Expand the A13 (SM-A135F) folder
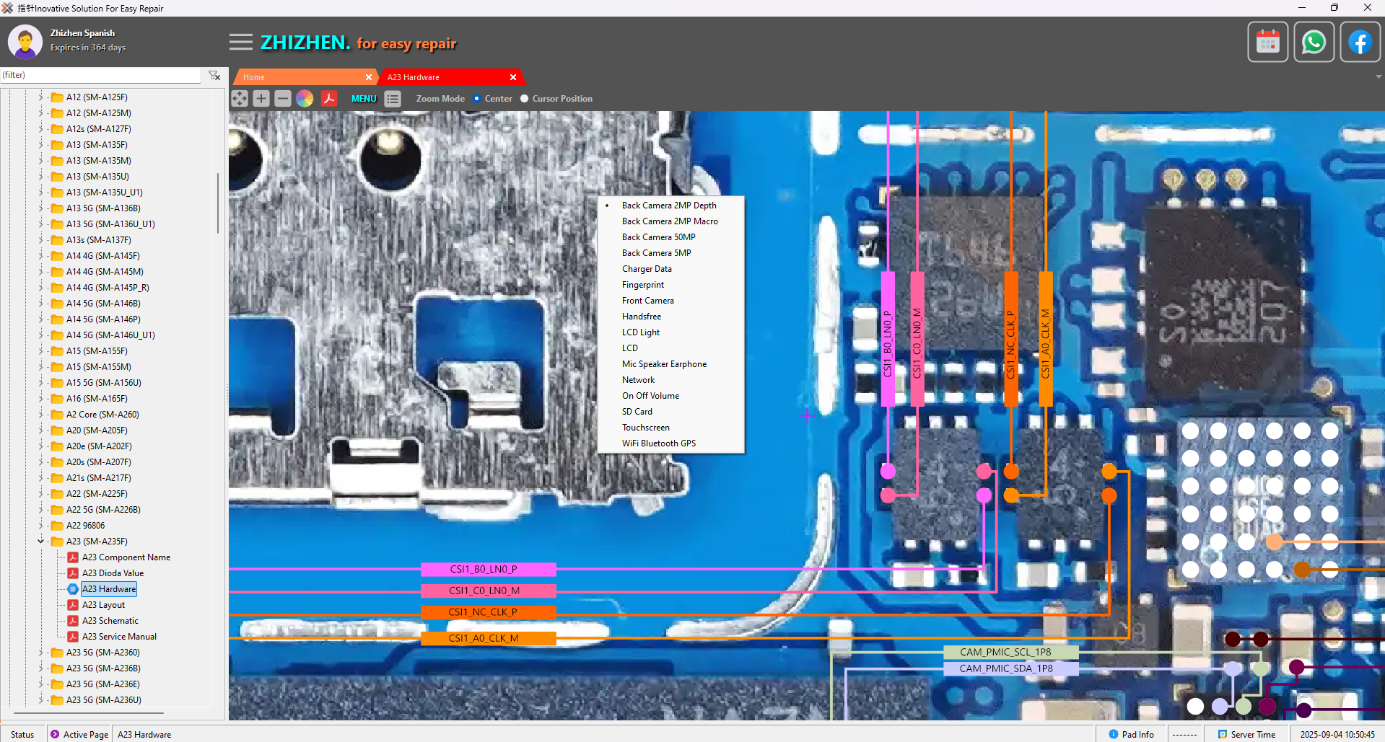 click(41, 145)
